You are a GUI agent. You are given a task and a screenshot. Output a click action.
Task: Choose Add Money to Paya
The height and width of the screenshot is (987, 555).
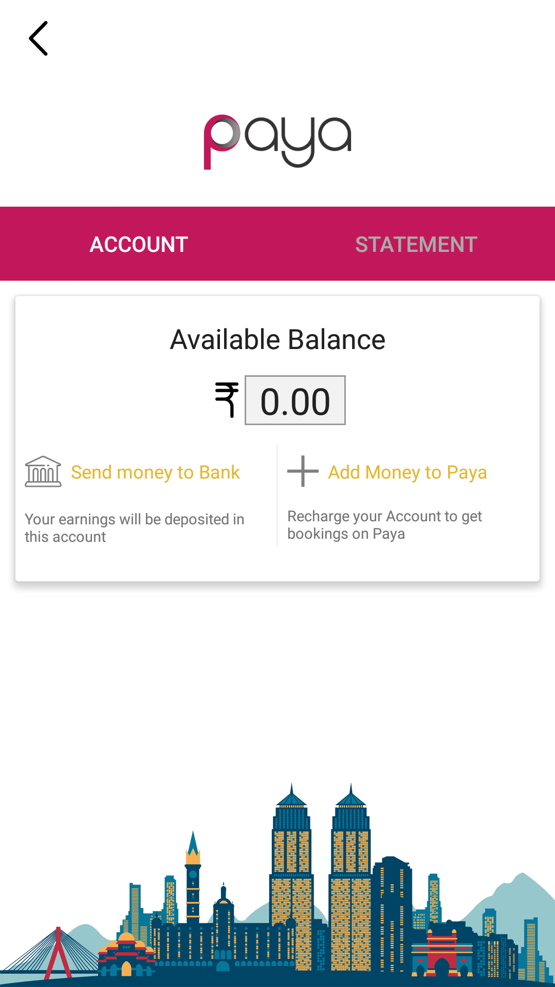coord(408,472)
